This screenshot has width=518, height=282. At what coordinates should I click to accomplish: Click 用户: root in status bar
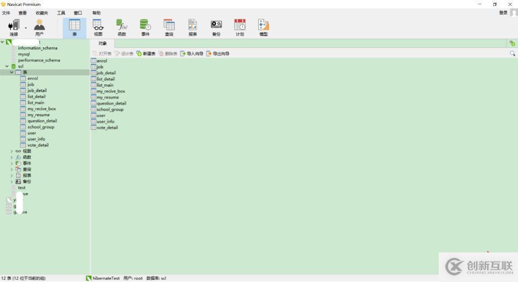pyautogui.click(x=133, y=278)
